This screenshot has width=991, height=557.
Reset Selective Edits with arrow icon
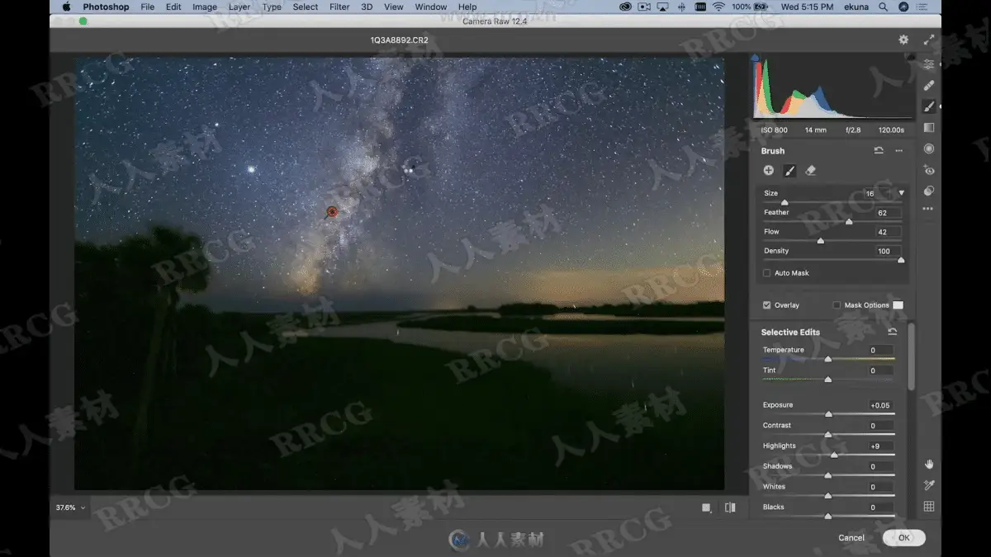pyautogui.click(x=893, y=332)
